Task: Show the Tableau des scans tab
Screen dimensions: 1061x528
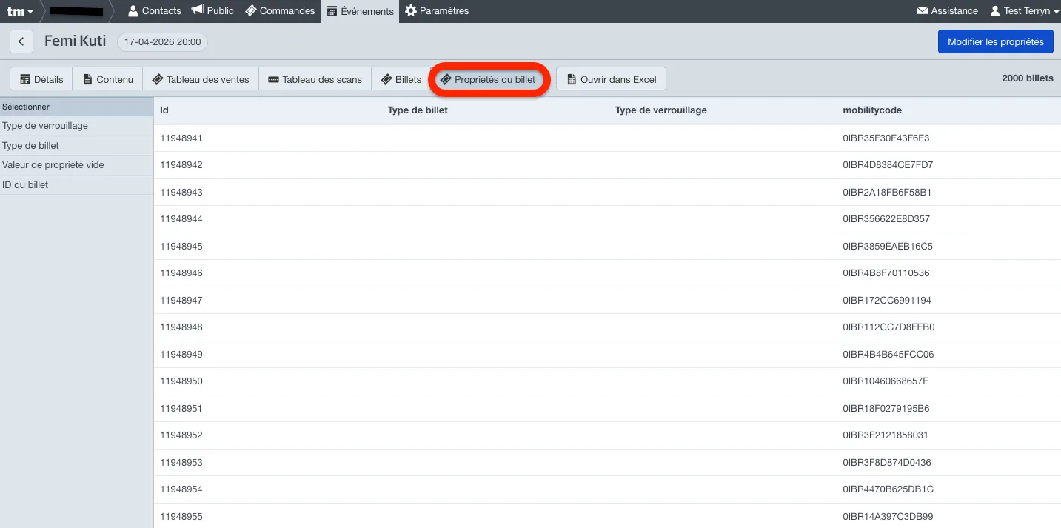Action: pos(315,79)
